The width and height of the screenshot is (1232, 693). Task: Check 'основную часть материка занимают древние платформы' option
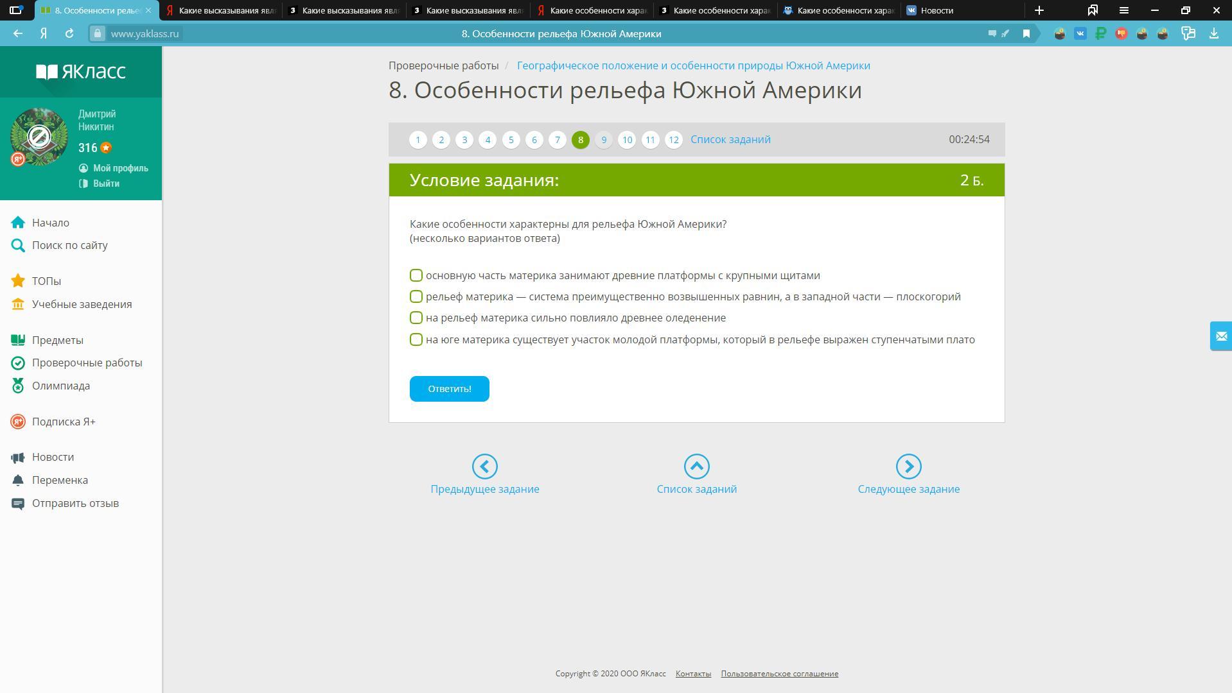(x=416, y=275)
